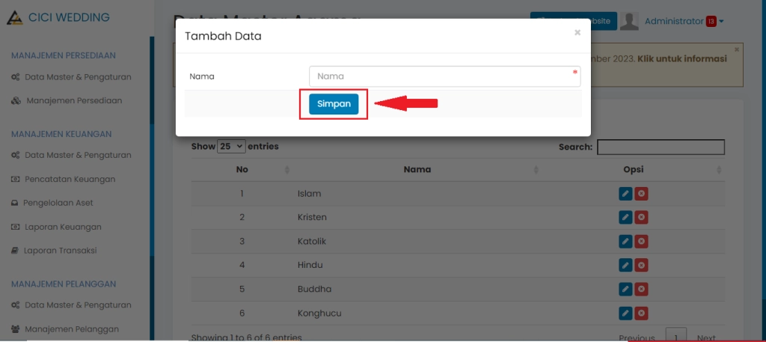
Task: Click the Simpan button
Action: click(334, 104)
